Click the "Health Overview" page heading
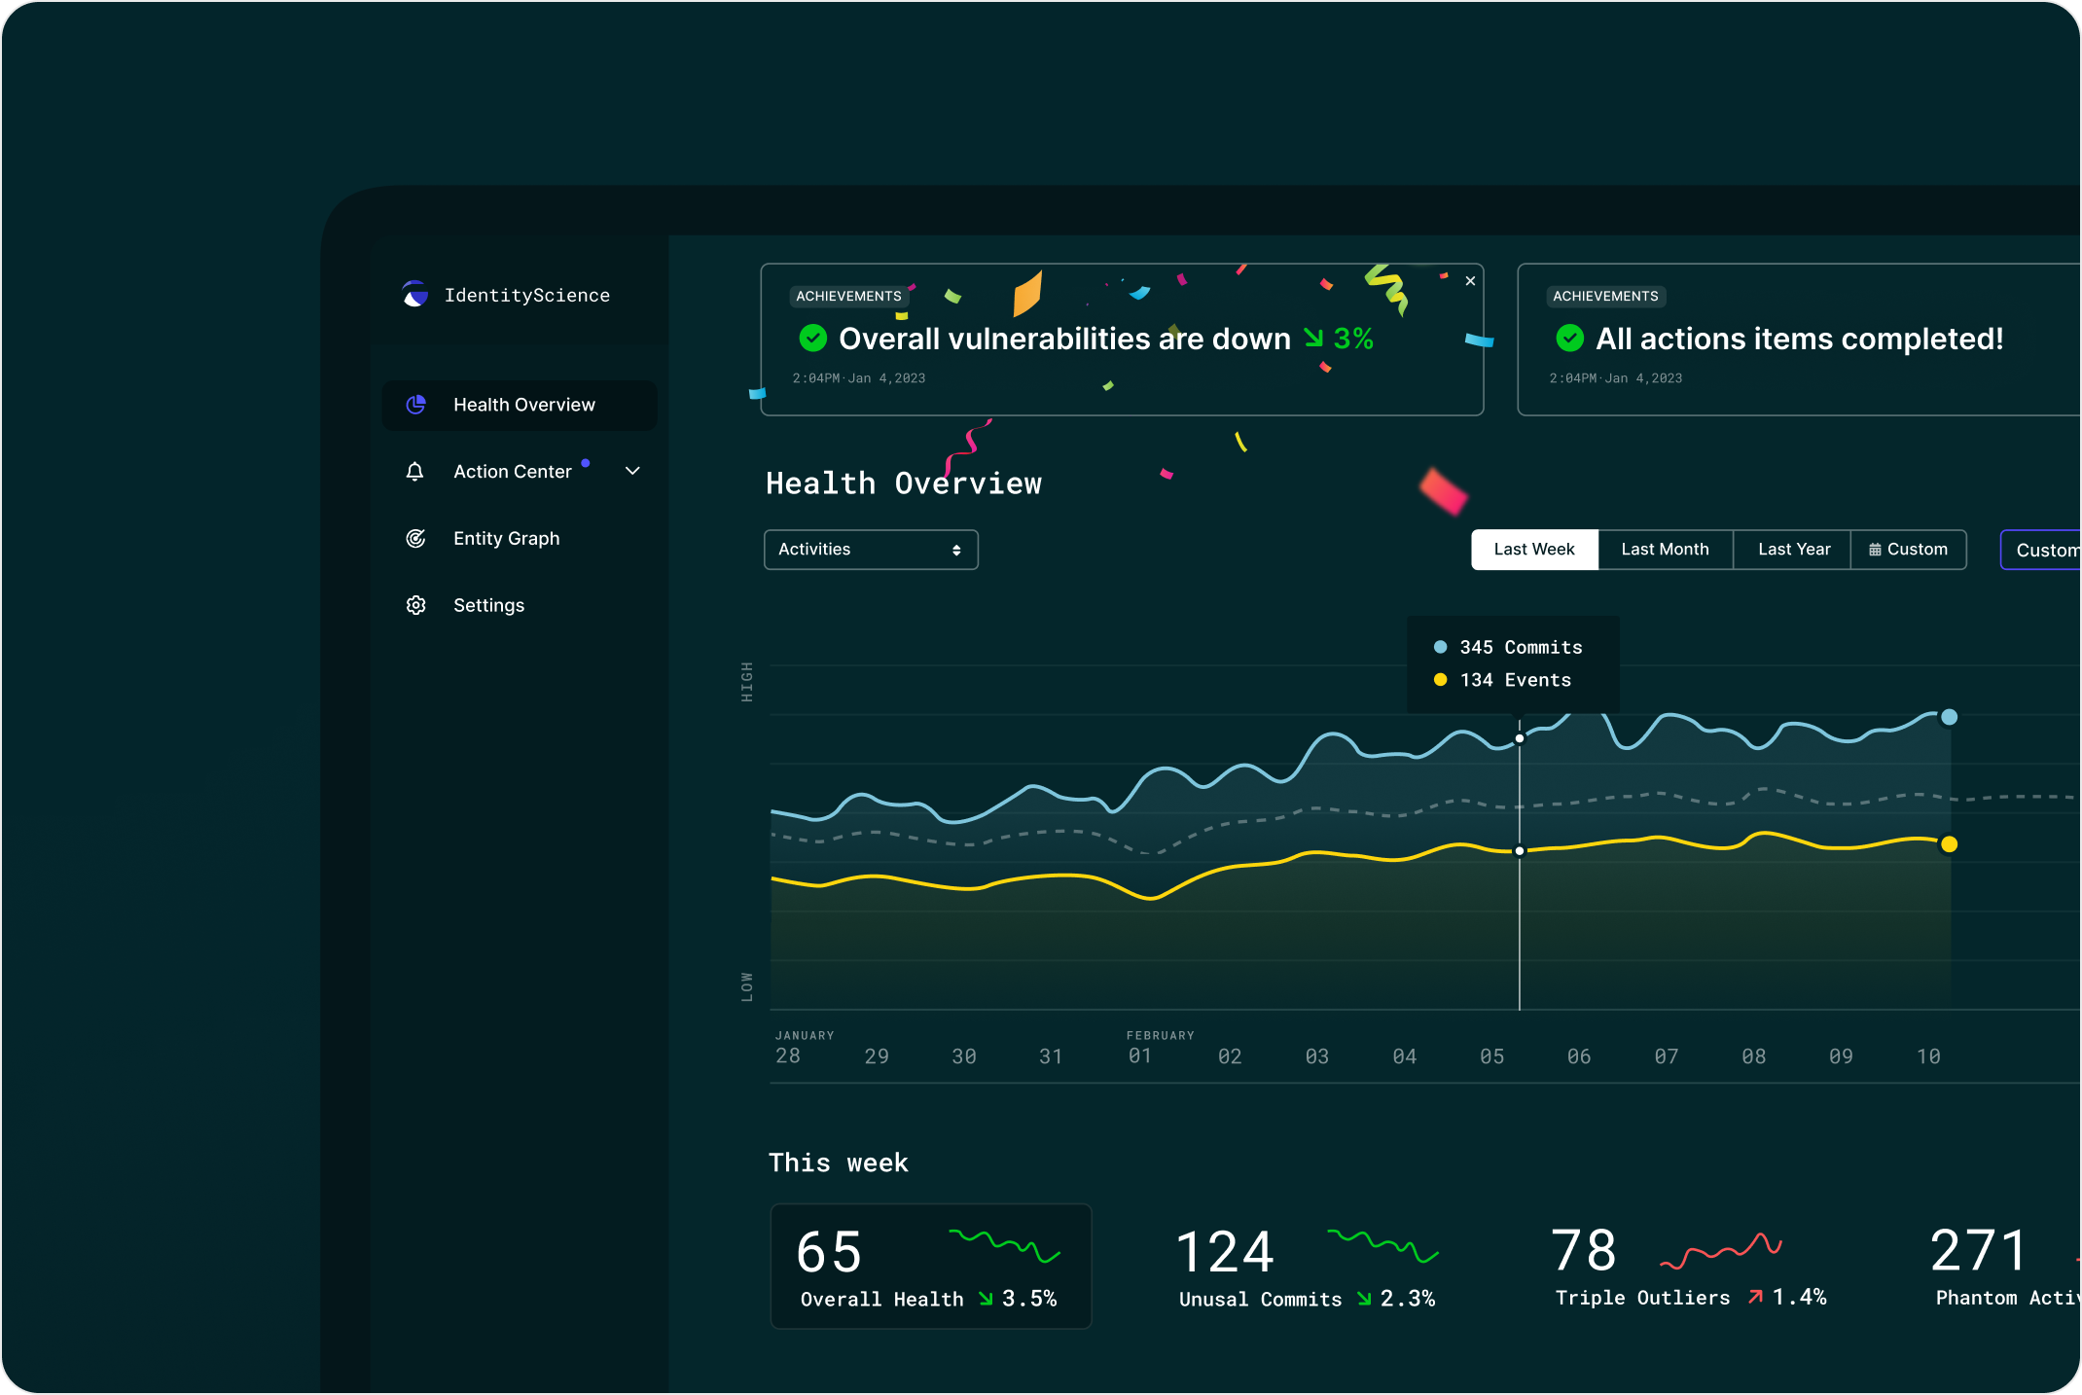This screenshot has height=1395, width=2082. [x=904, y=483]
